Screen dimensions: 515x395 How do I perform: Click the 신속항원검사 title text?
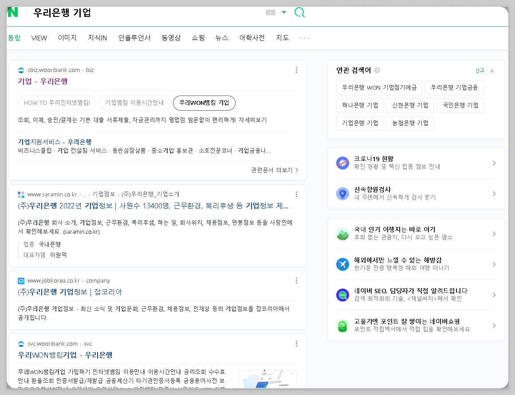372,189
